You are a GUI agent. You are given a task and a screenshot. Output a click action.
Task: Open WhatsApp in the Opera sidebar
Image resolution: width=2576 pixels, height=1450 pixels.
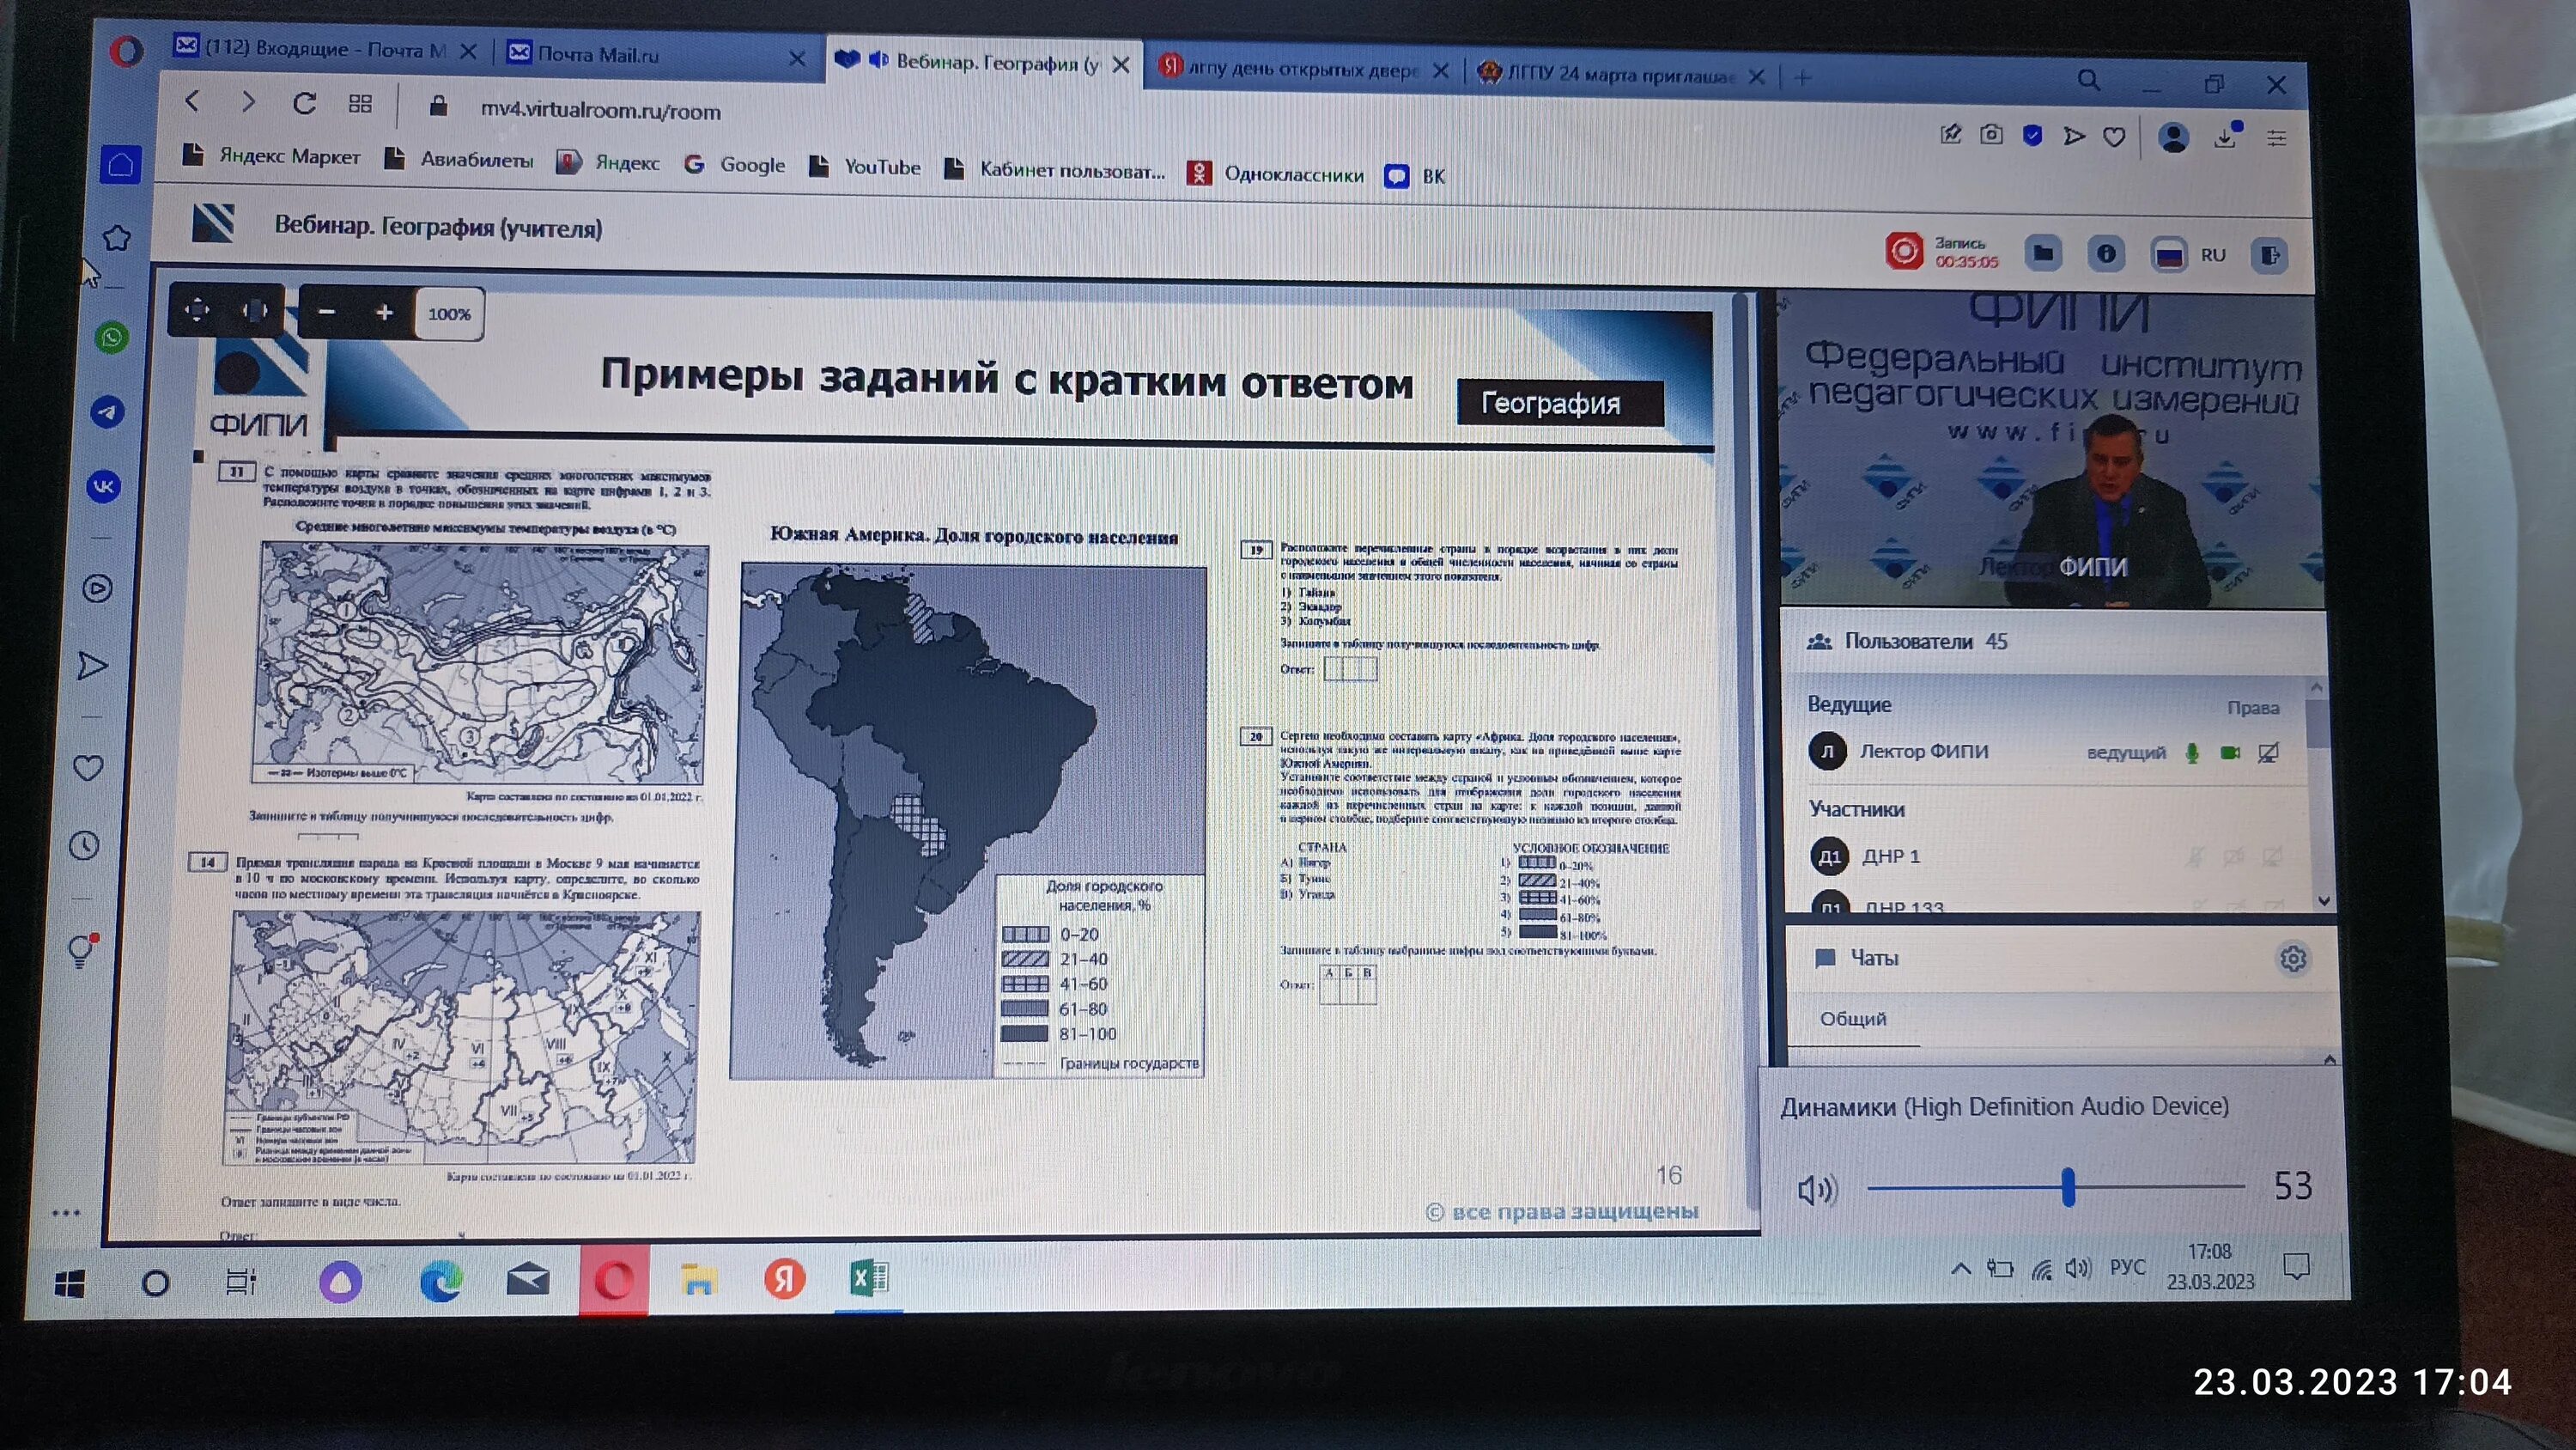tap(112, 338)
